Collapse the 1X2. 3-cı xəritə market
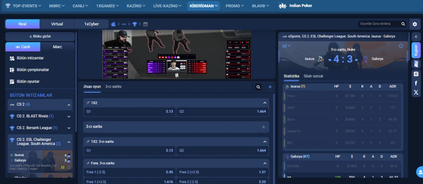Image resolution: width=423 pixels, height=184 pixels. [265, 142]
